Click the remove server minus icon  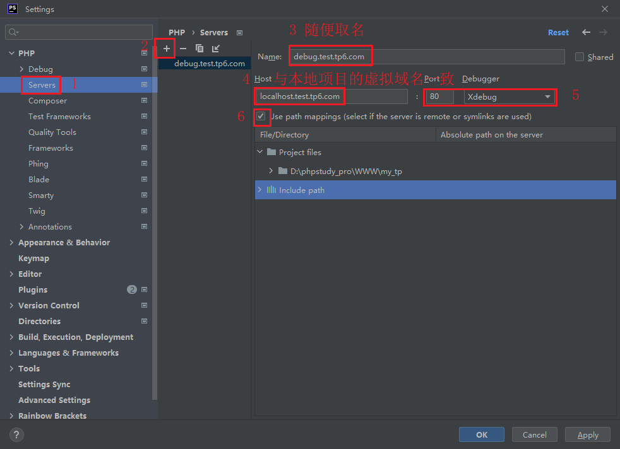click(183, 49)
